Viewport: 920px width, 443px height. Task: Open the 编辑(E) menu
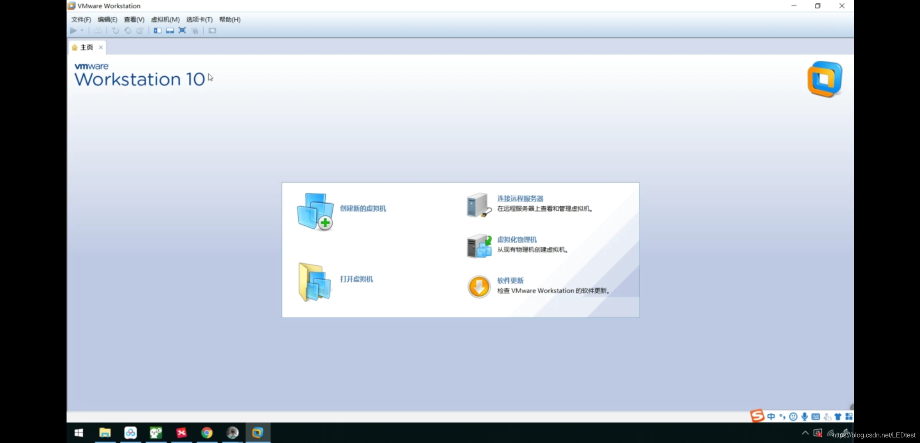click(x=107, y=19)
